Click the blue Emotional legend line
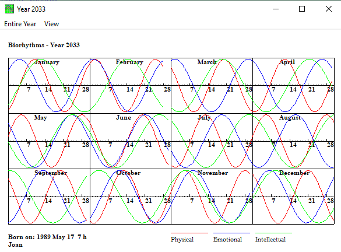The height and width of the screenshot is (252, 341). 231,233
